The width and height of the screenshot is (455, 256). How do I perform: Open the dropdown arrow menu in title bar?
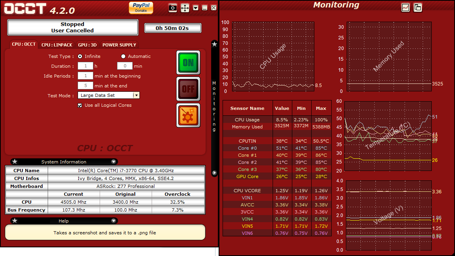point(195,8)
